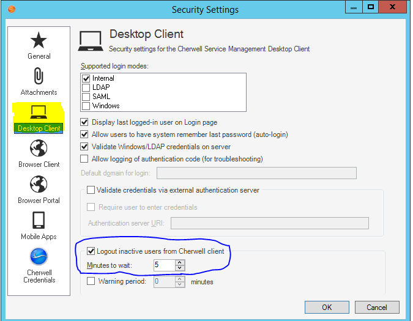This screenshot has width=413, height=321.
Task: Click the Cancel button
Action: pyautogui.click(x=377, y=307)
